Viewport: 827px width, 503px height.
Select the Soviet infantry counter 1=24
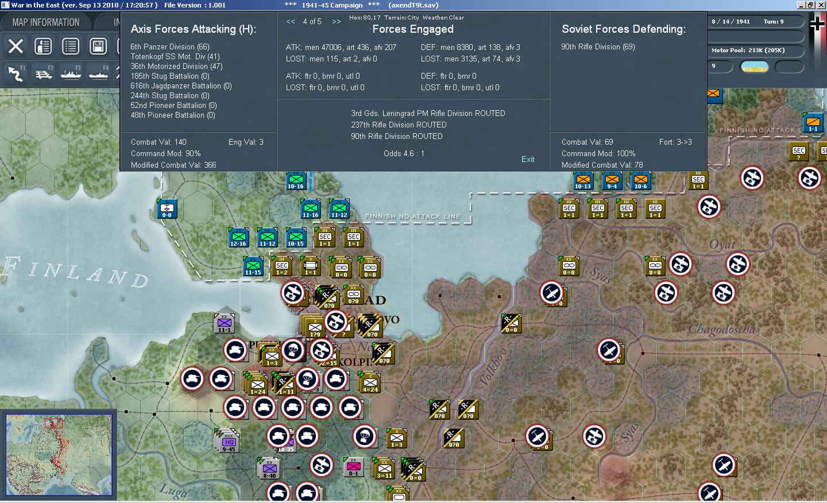tap(257, 385)
